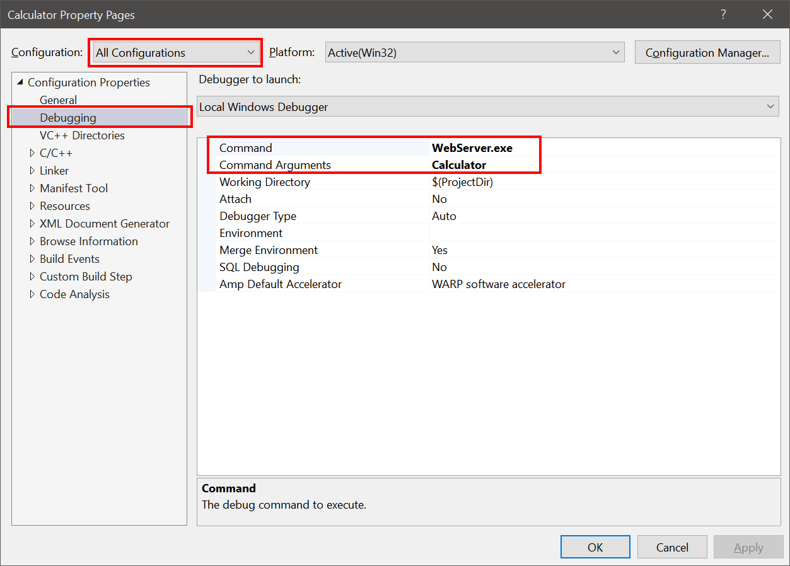Image resolution: width=790 pixels, height=566 pixels.
Task: Open the Configuration dropdown showing All Configurations
Action: 175,53
